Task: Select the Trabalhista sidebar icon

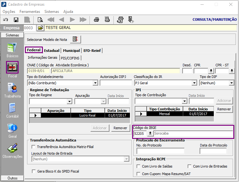Action: coord(12,88)
